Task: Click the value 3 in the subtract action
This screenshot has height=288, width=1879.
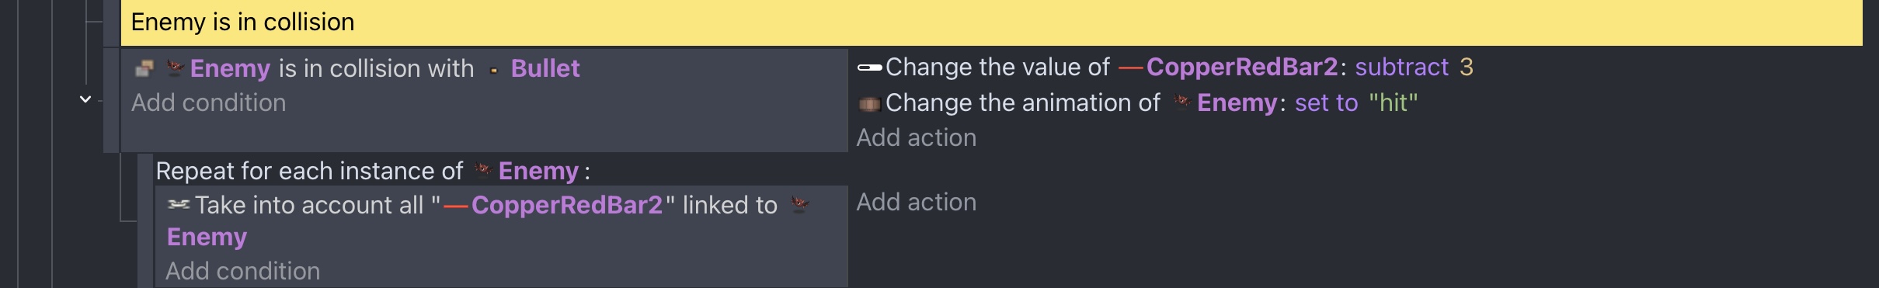Action: (x=1466, y=67)
